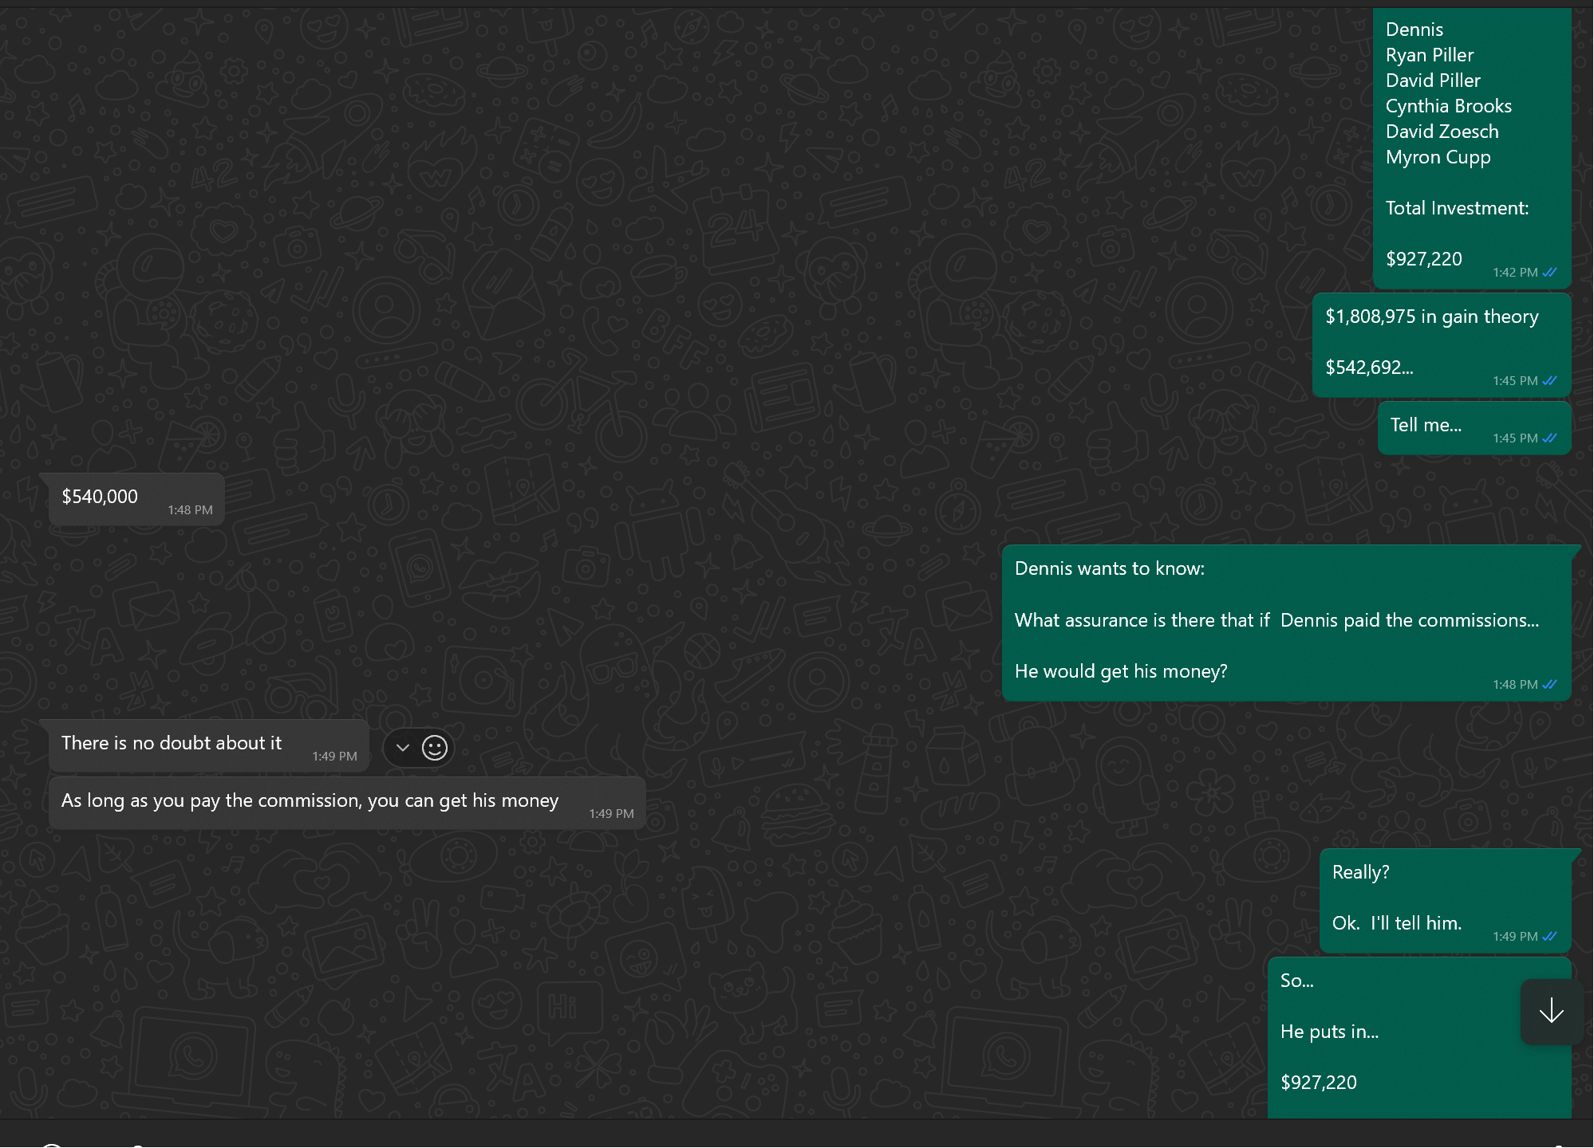Click the smiley emoji reaction button
Viewport: 1594px width, 1148px height.
click(435, 748)
